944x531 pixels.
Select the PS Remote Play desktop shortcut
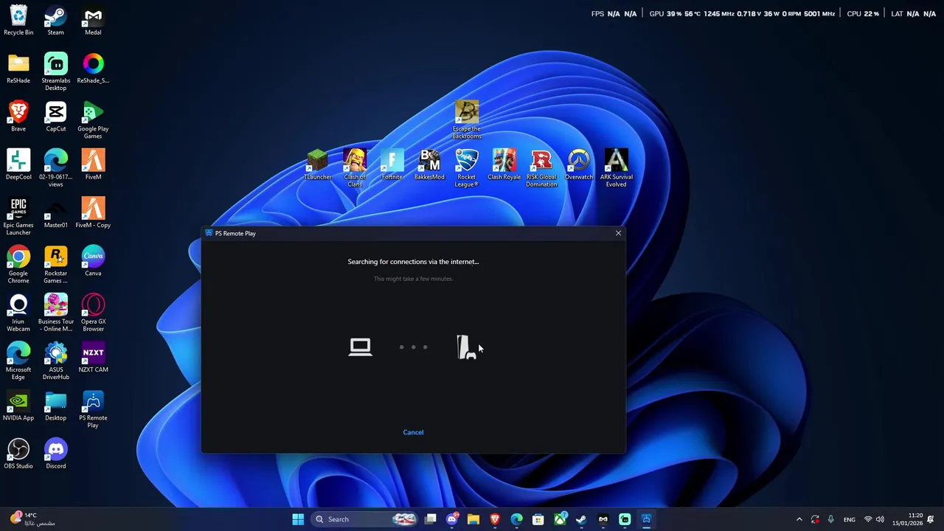pos(93,410)
